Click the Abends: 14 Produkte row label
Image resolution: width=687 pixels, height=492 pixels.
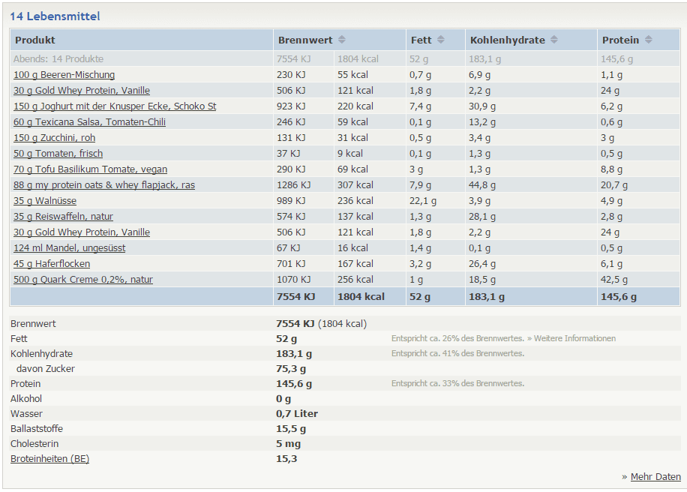(x=58, y=59)
